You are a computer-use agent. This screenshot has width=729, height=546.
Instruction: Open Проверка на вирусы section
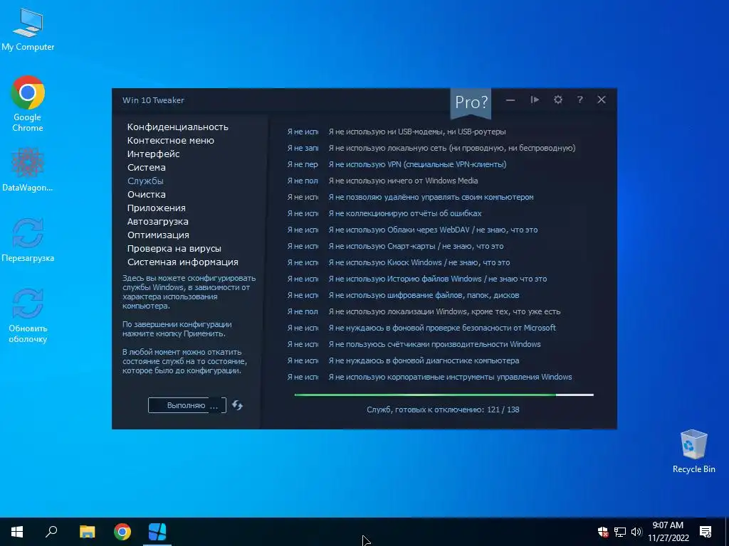pos(174,248)
